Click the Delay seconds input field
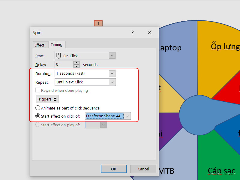The image size is (240, 180). [x=64, y=64]
